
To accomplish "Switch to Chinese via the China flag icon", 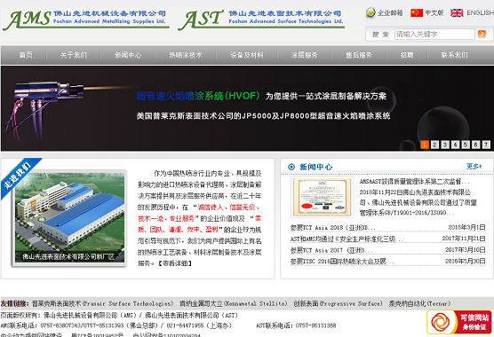I will point(417,13).
